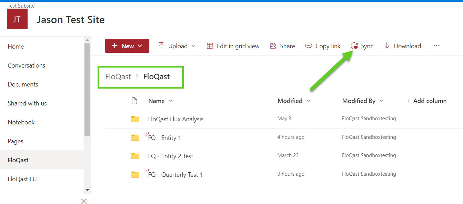
Task: Open Pages from the sidebar
Action: click(x=16, y=141)
